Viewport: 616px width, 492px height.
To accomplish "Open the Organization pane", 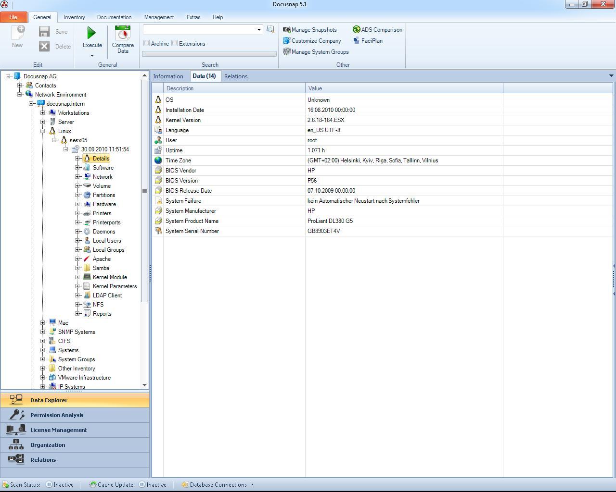I will 75,445.
